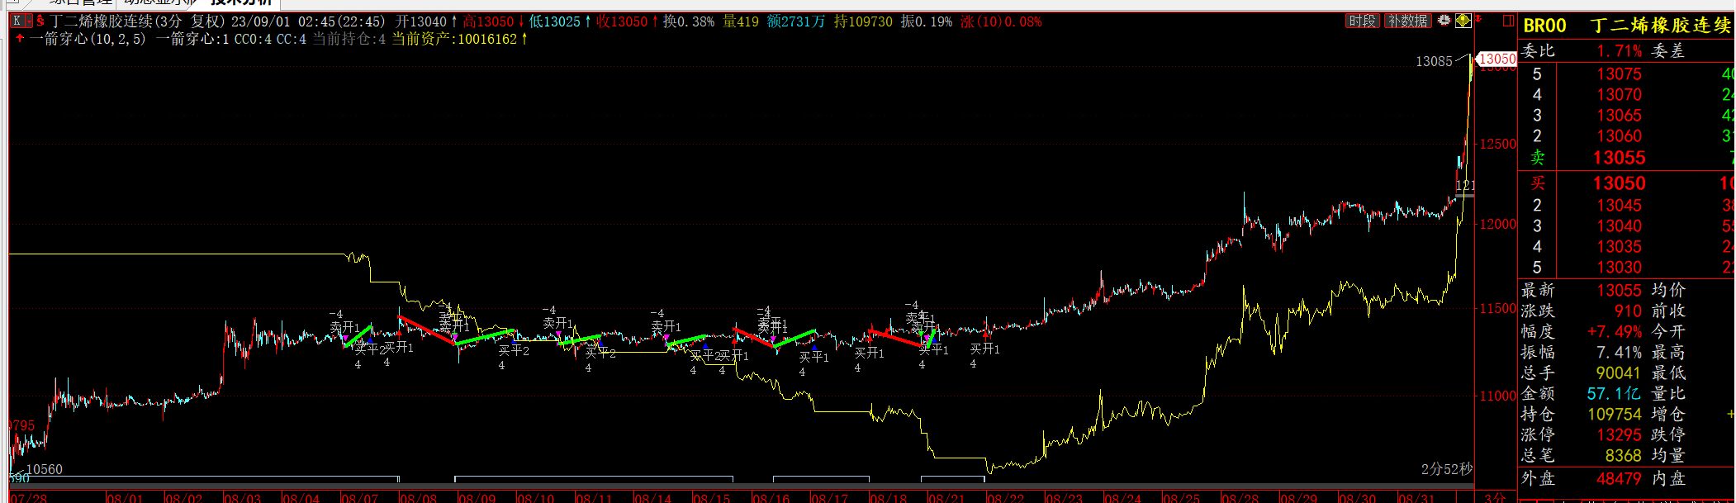Click the 2分52秒 countdown label
1736x503 pixels.
point(1447,469)
